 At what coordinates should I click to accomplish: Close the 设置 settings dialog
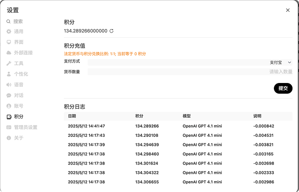[x=288, y=10]
